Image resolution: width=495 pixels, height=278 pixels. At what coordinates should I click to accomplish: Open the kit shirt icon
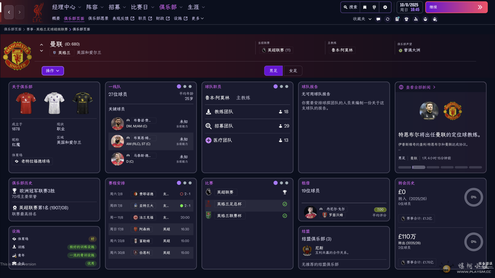pos(406,19)
